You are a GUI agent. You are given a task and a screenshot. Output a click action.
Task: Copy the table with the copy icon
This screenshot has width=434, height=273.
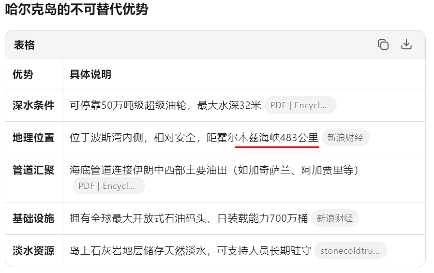pos(383,44)
